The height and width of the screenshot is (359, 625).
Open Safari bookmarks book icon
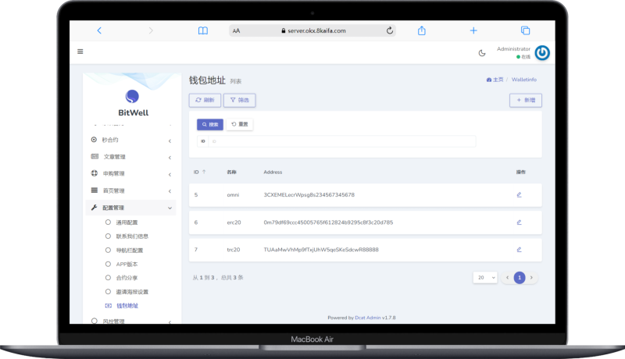(203, 30)
